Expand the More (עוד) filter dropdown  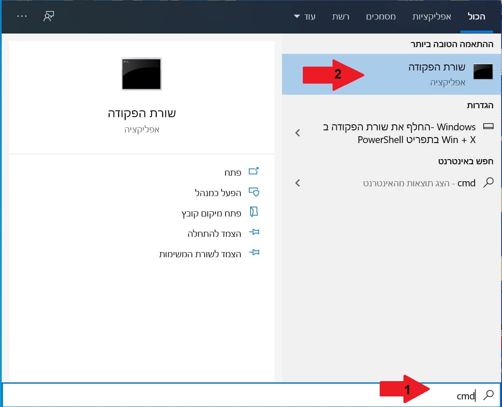coord(305,17)
